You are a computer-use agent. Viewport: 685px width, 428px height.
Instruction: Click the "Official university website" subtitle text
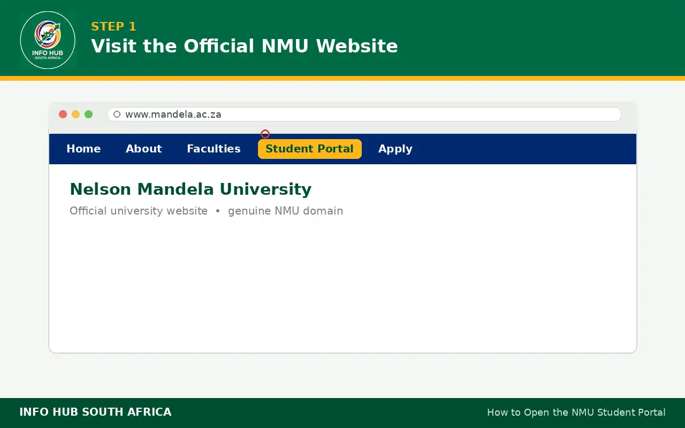pyautogui.click(x=139, y=211)
